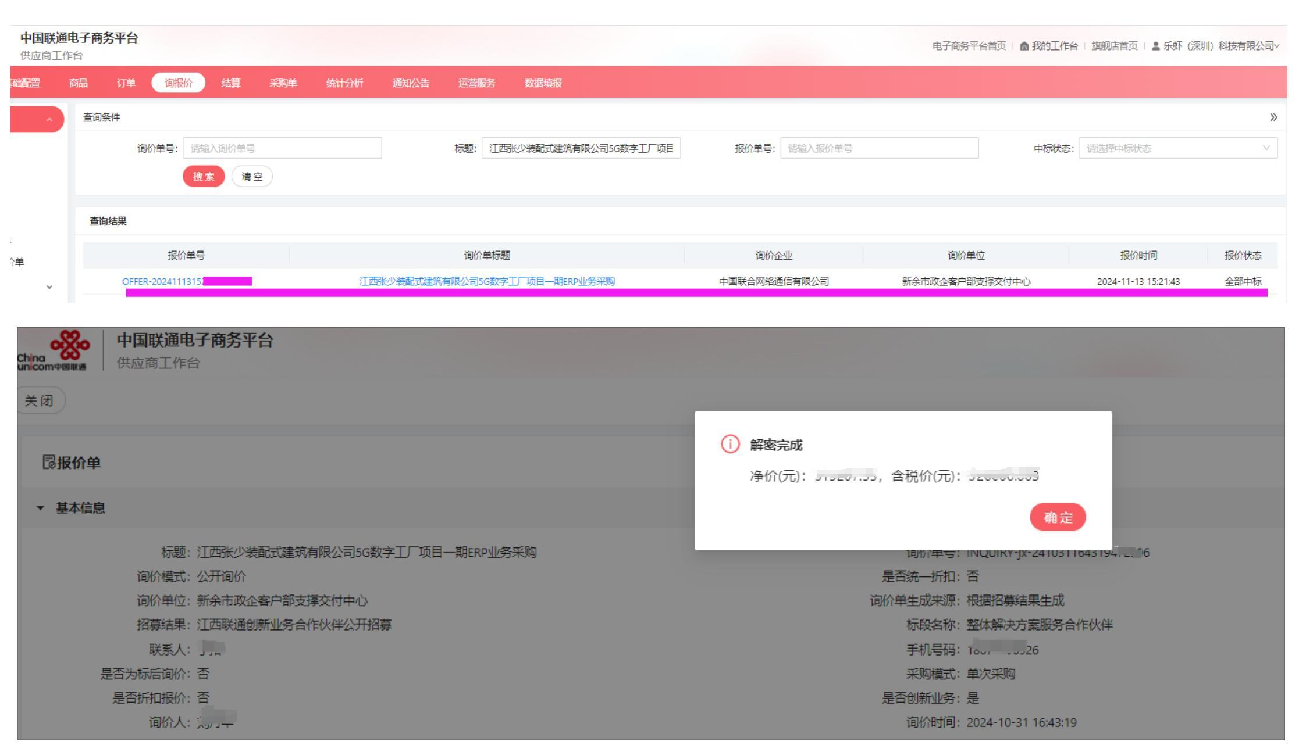The width and height of the screenshot is (1306, 745).
Task: Switch to the 订单 tab
Action: point(126,83)
